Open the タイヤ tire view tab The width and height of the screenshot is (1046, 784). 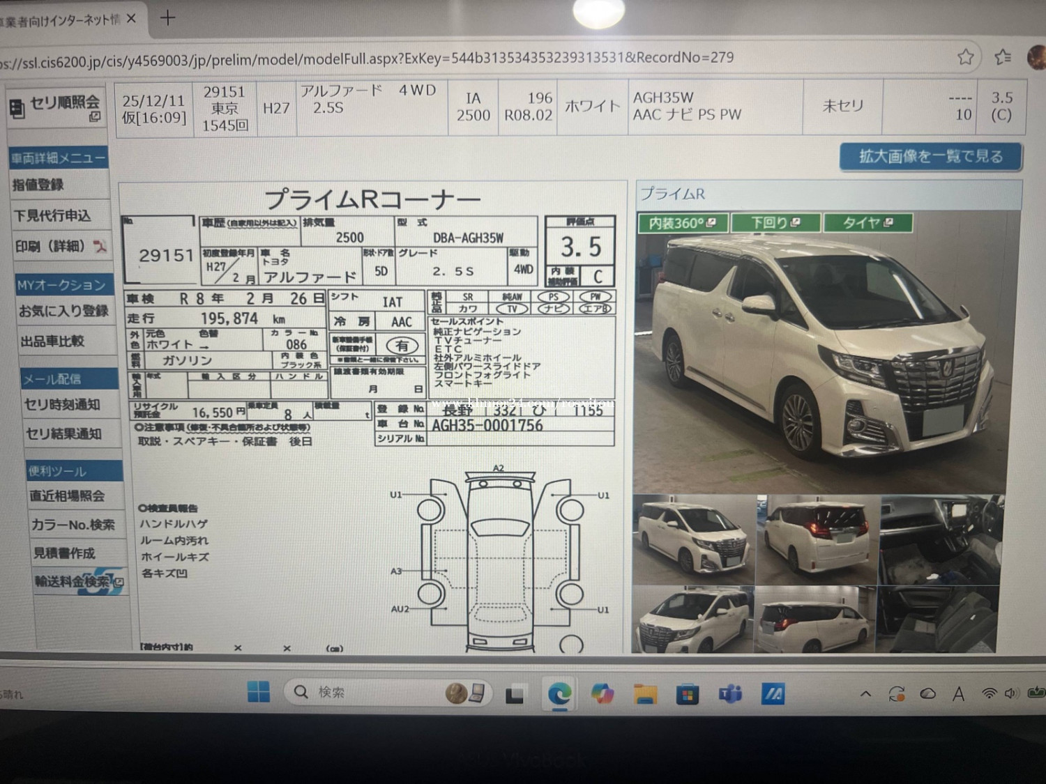point(867,223)
